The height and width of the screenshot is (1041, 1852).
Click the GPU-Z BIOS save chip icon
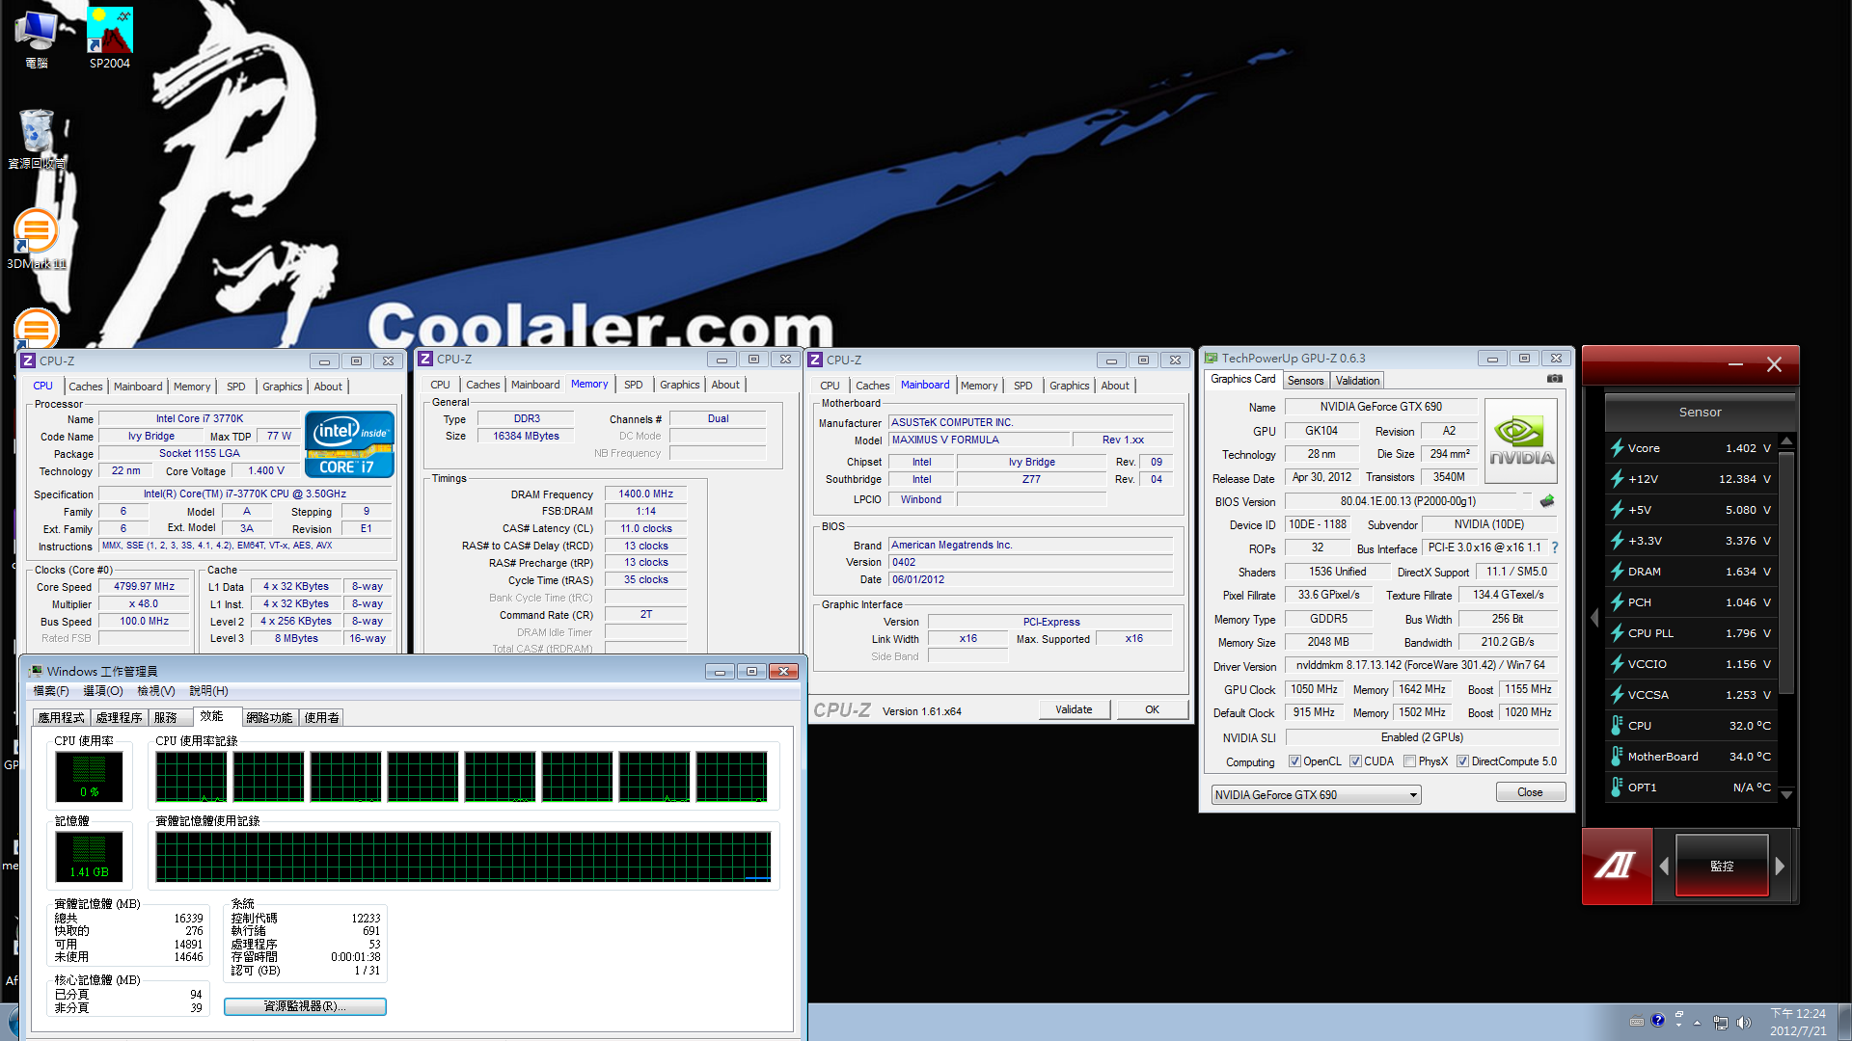[1547, 501]
